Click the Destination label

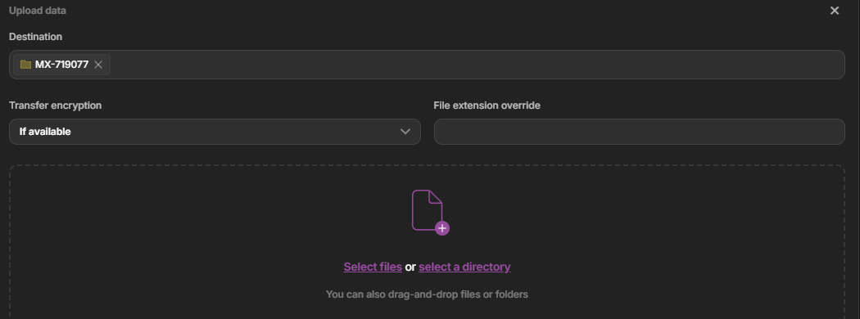[36, 37]
